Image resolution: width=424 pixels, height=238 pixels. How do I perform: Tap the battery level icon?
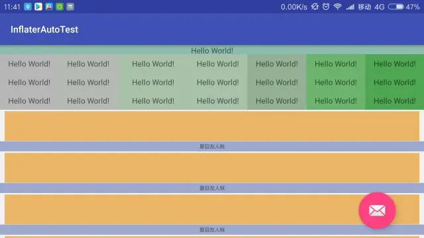pos(396,7)
